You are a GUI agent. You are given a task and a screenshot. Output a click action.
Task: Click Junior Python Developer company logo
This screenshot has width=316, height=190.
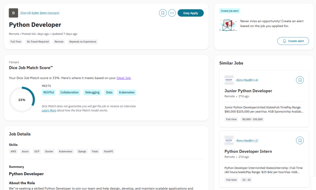pos(229,80)
